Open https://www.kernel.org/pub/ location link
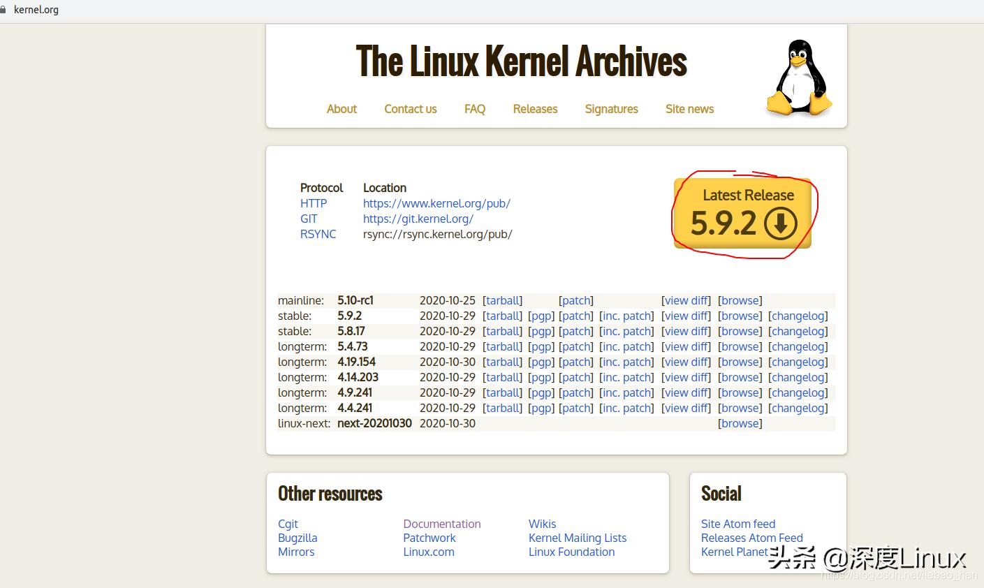Image resolution: width=984 pixels, height=588 pixels. (436, 203)
